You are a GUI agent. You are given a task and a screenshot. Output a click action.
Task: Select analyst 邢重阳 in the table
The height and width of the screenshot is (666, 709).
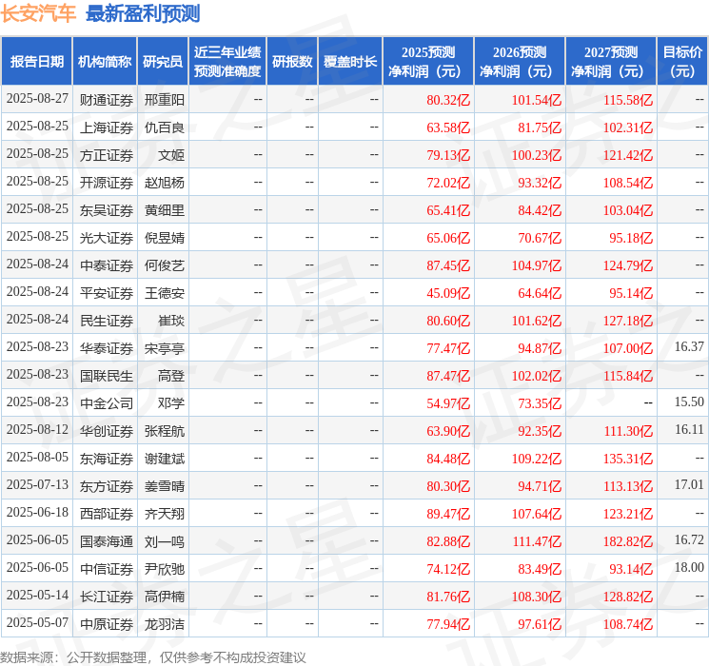[164, 99]
